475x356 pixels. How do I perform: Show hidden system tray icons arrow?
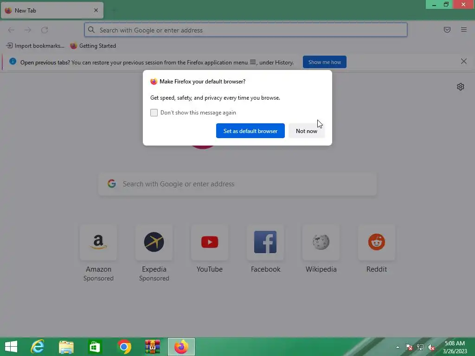point(398,347)
